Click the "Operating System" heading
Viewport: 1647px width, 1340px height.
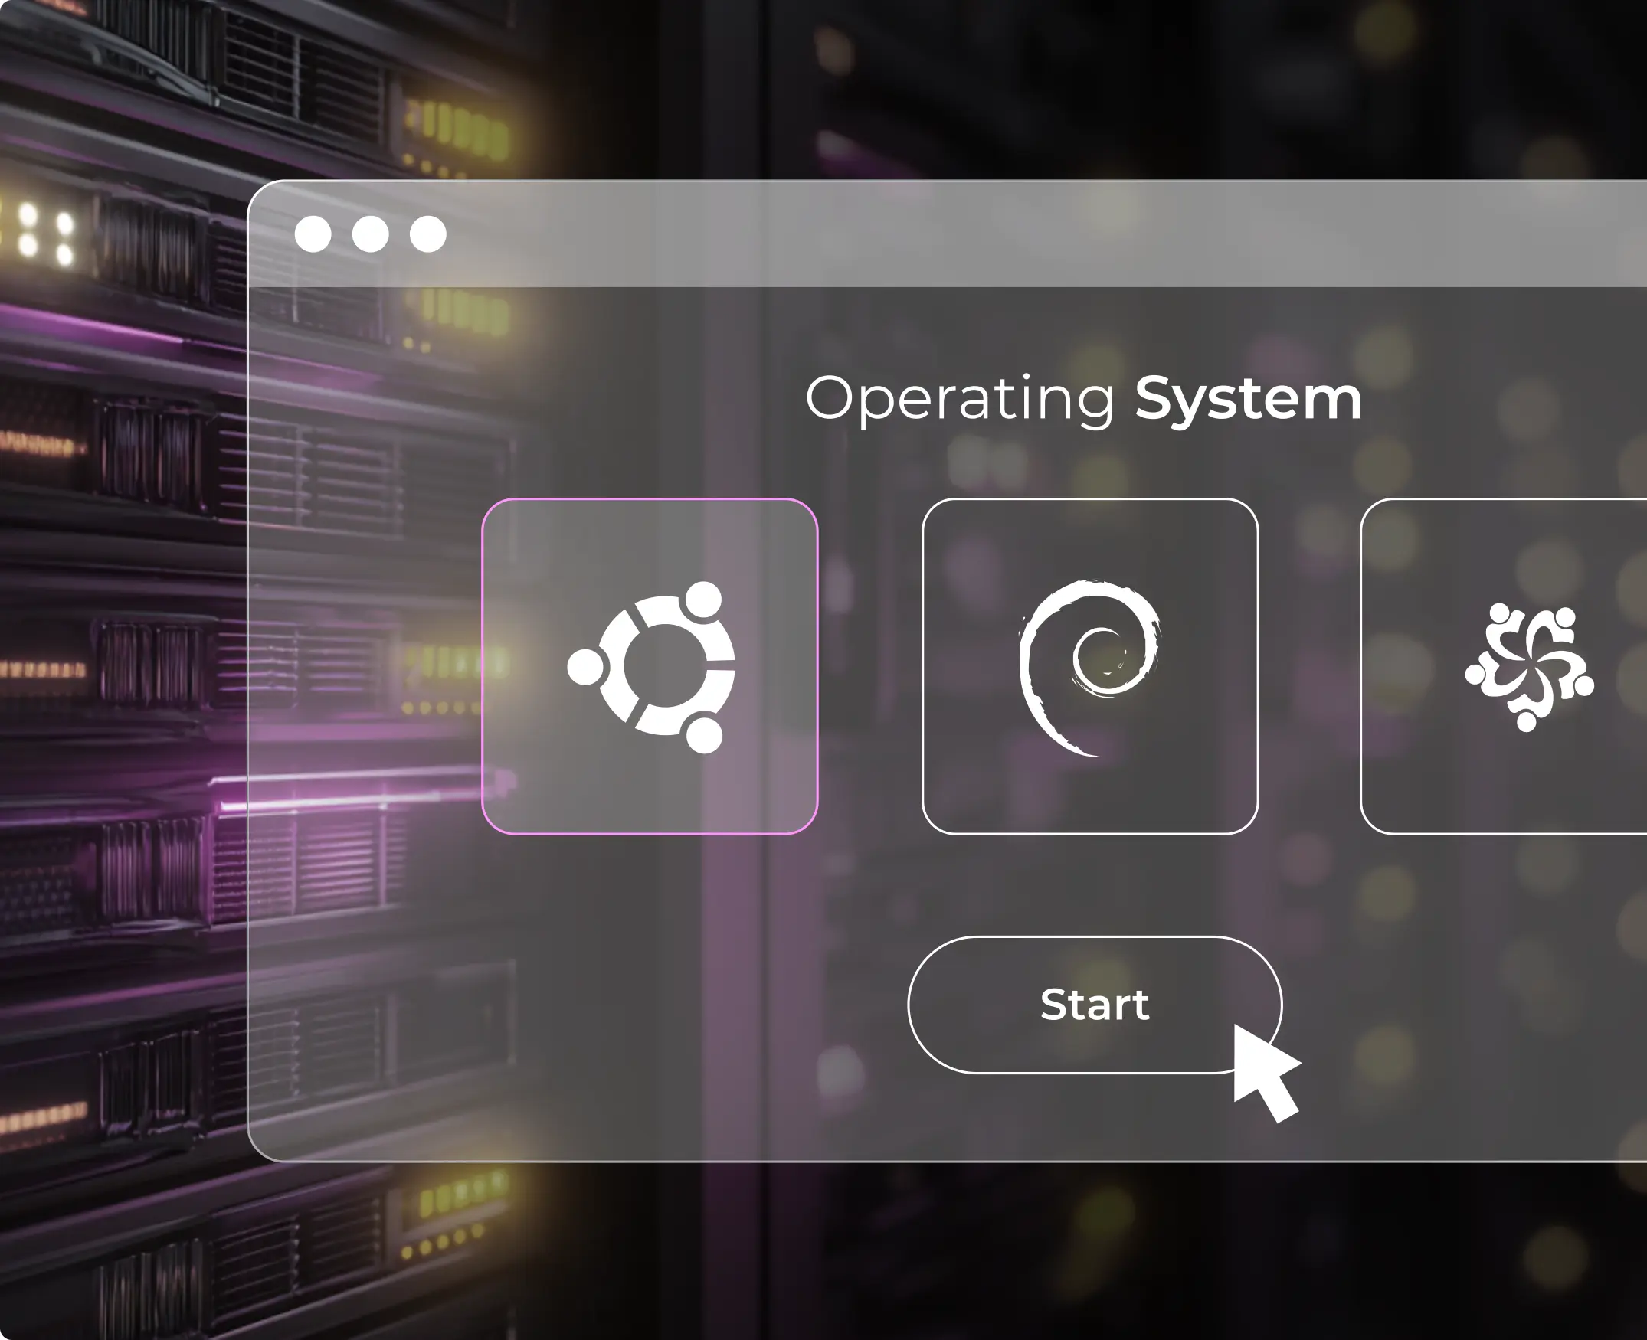pos(1082,398)
